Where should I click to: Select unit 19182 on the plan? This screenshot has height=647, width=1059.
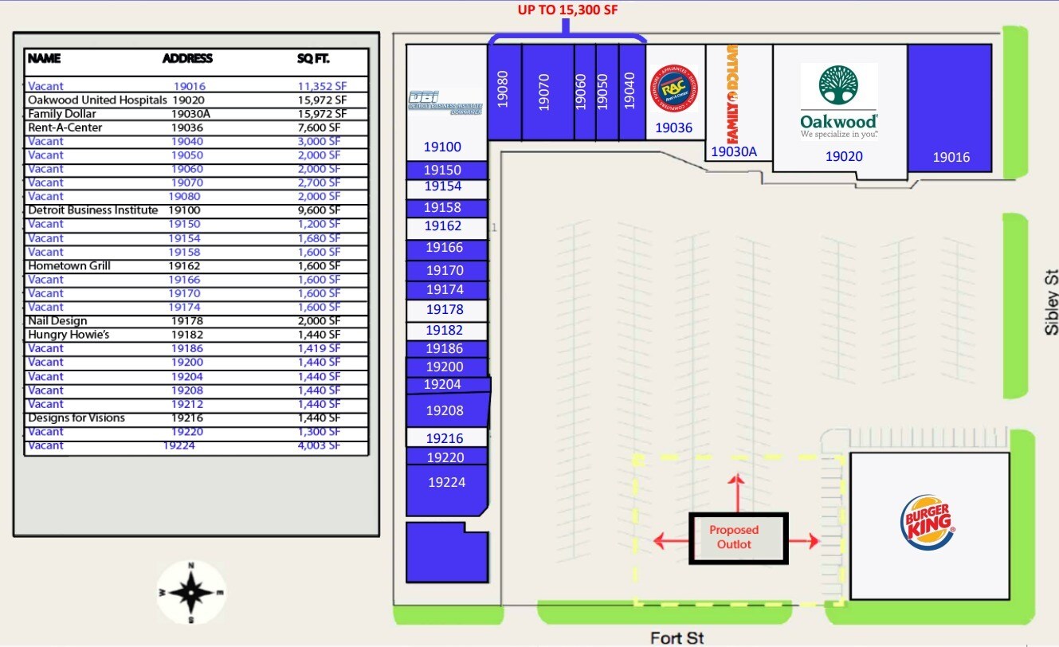pos(446,331)
